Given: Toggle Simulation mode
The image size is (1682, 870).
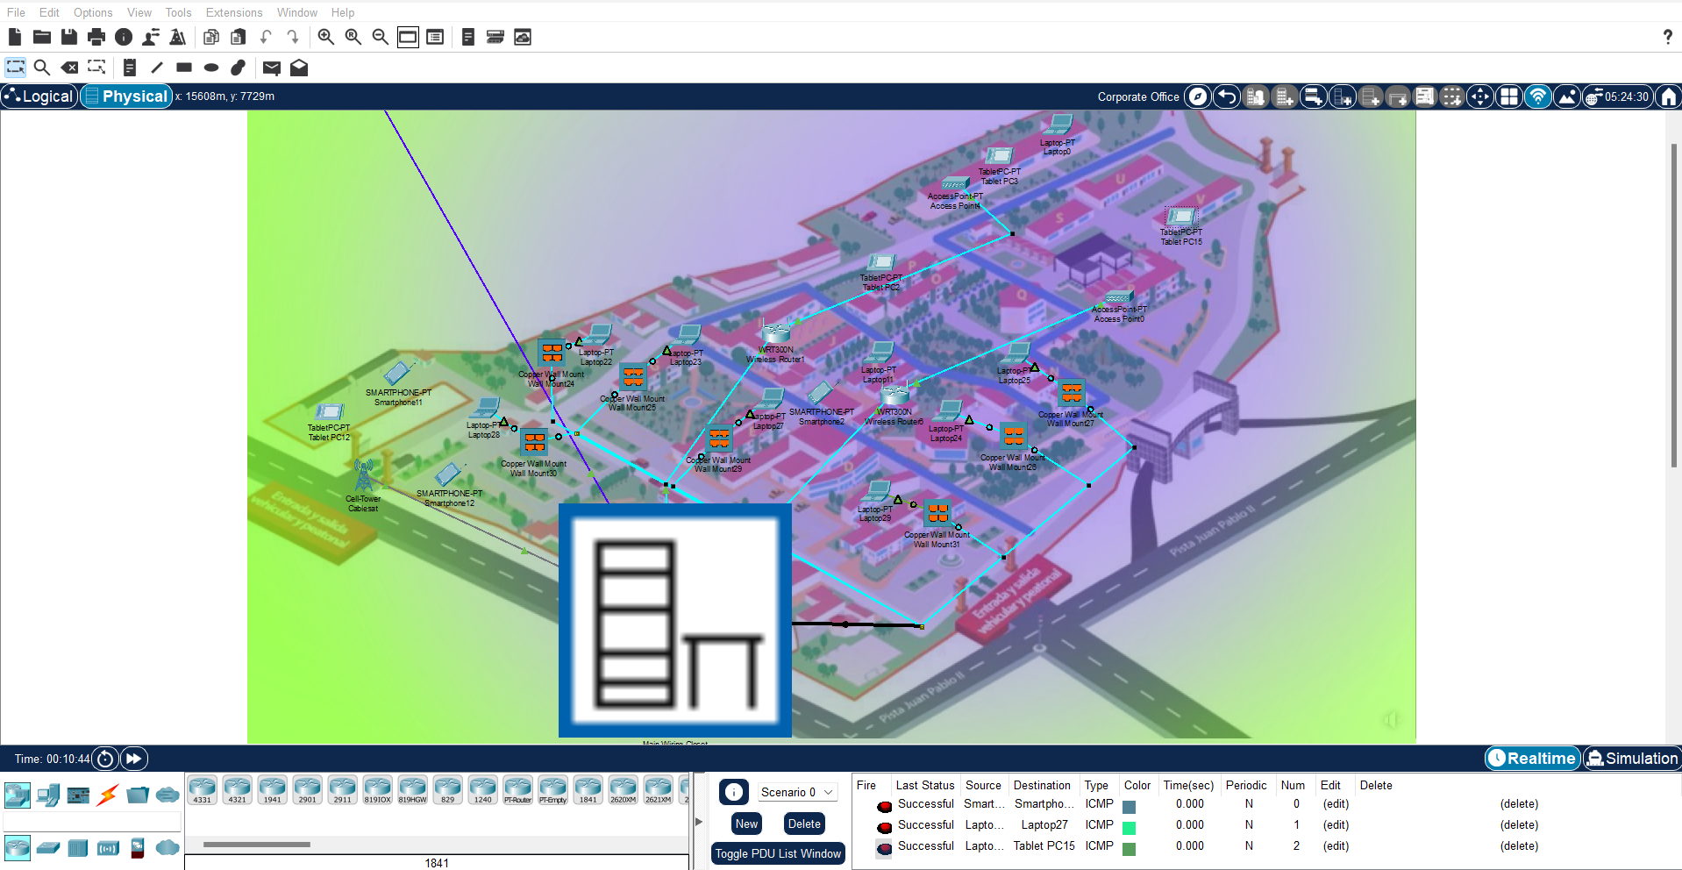Looking at the screenshot, I should [1631, 759].
